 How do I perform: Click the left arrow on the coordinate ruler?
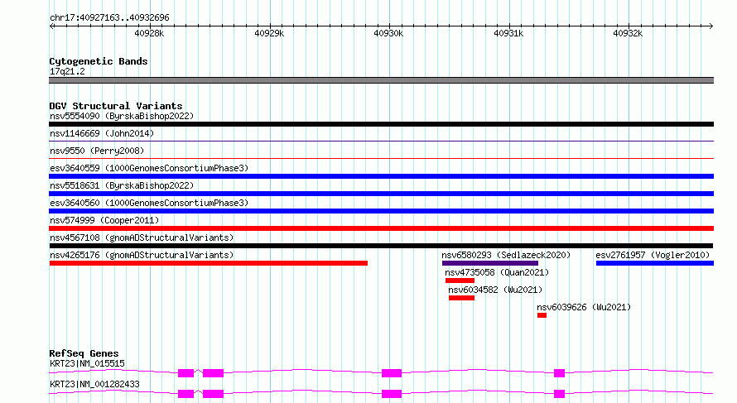51,26
